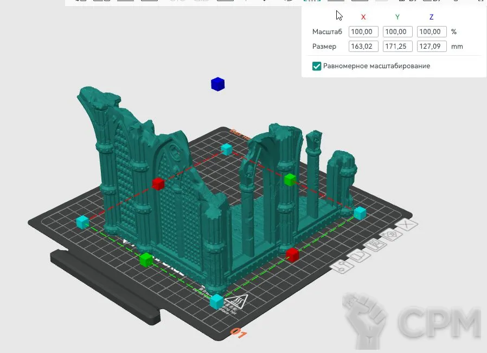The image size is (487, 353).
Task: Click the Масштаб X field
Action: point(363,32)
